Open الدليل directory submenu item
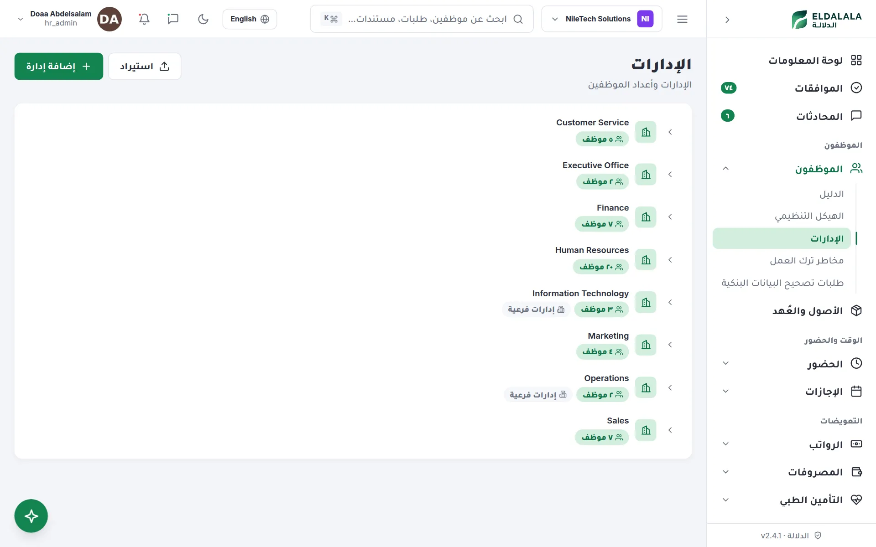 831,194
